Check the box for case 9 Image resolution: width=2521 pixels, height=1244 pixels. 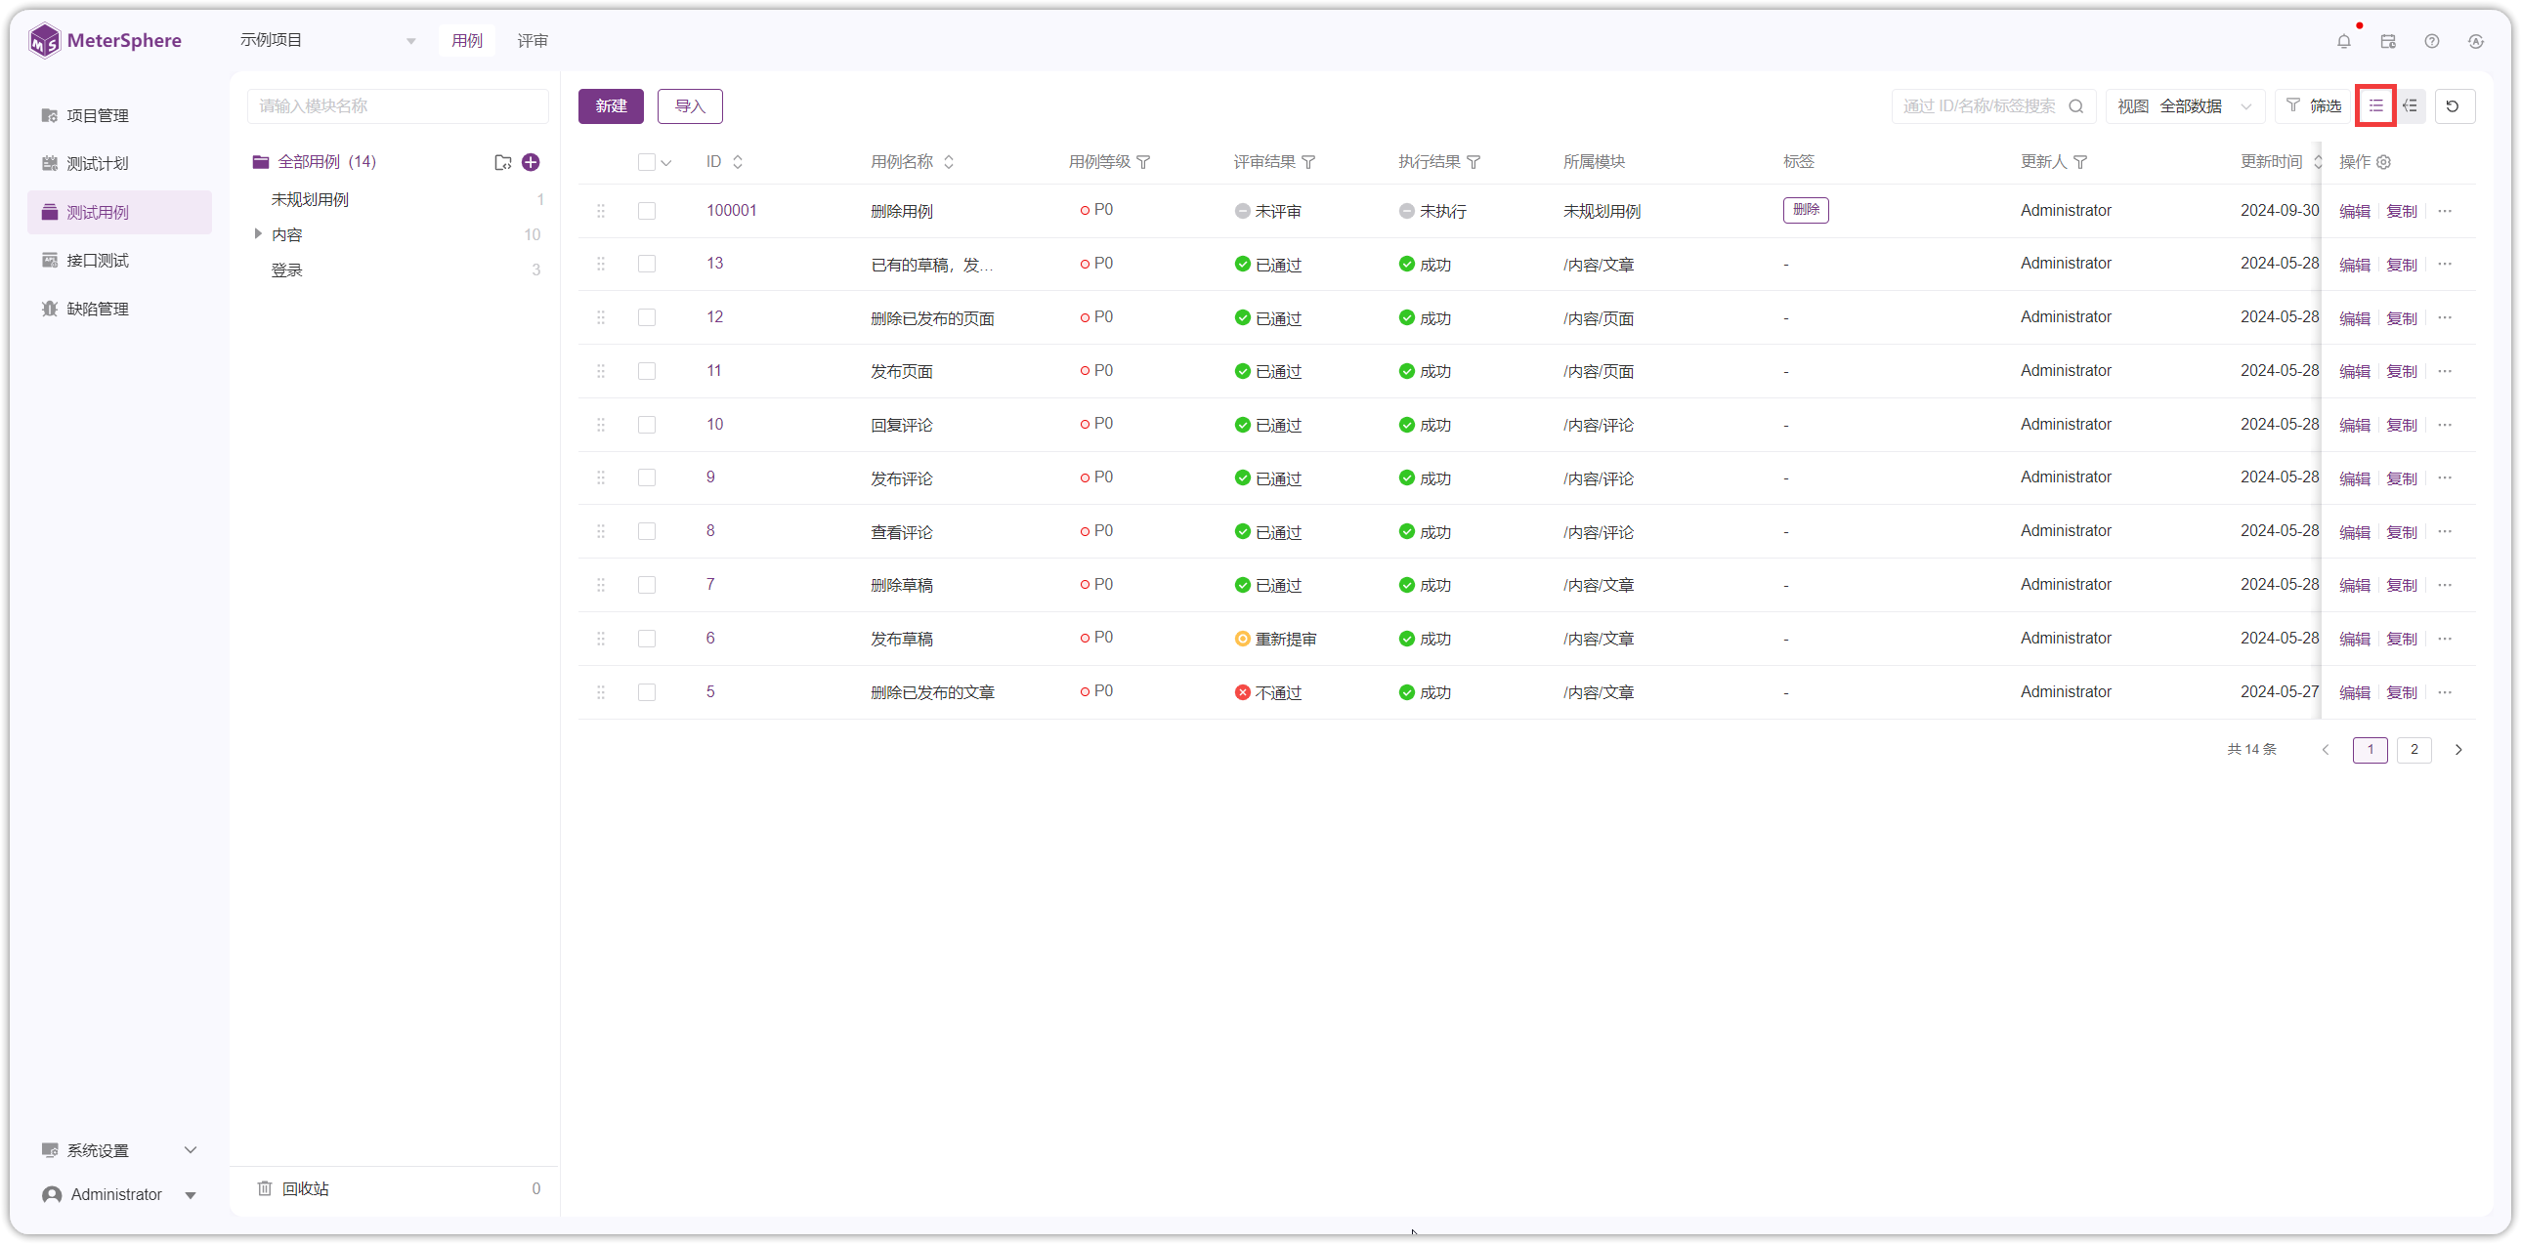point(646,478)
